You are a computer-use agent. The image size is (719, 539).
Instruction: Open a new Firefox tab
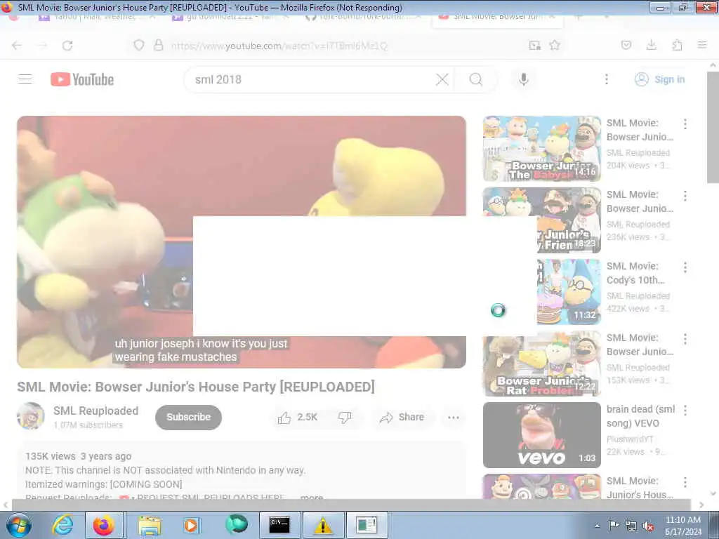pos(579,17)
